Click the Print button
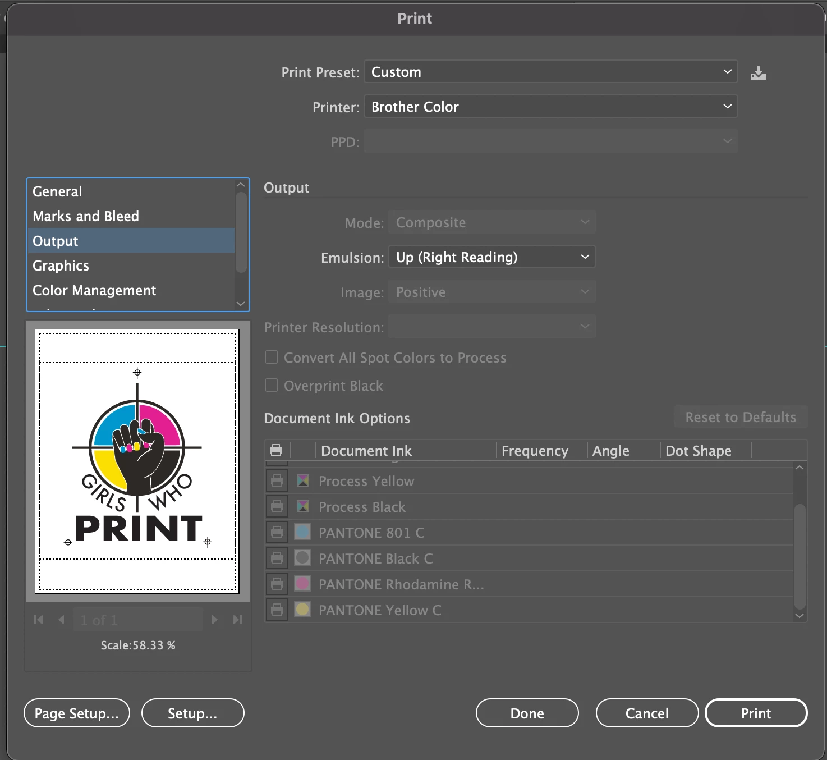827x760 pixels. click(x=756, y=713)
